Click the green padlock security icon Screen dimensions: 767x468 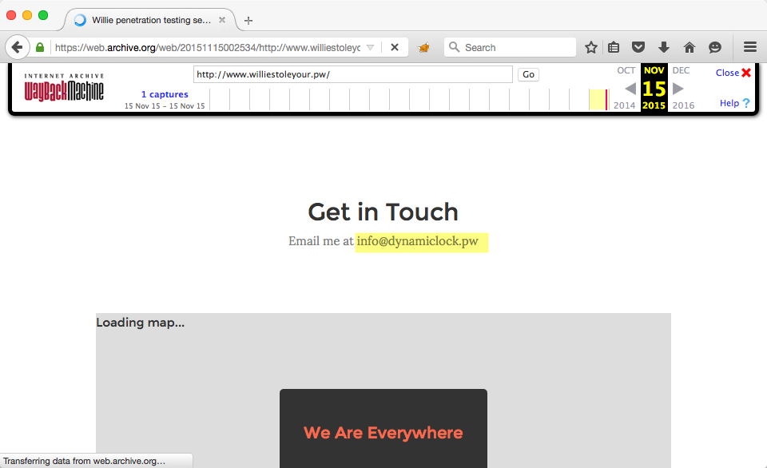tap(40, 48)
